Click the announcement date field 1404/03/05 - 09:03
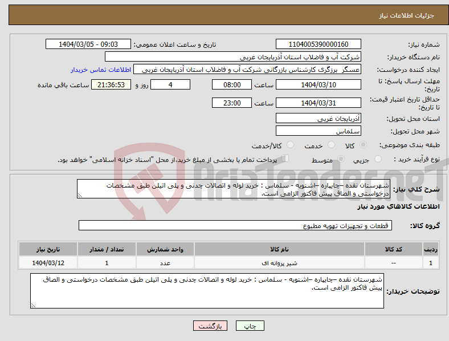This screenshot has width=449, height=341. (x=88, y=44)
